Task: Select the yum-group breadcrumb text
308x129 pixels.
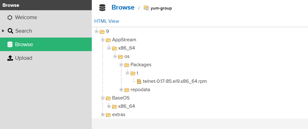Action: [x=161, y=8]
